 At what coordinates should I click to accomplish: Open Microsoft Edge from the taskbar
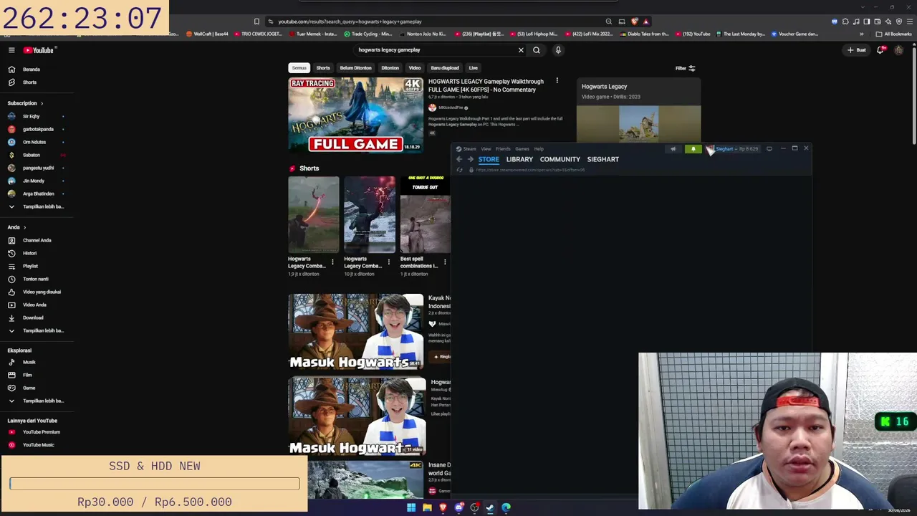coord(506,507)
